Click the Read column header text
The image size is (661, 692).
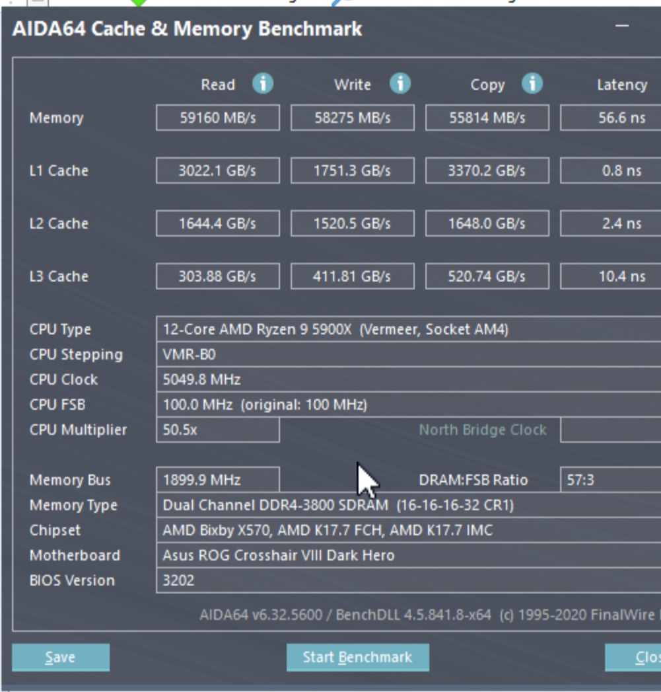218,85
